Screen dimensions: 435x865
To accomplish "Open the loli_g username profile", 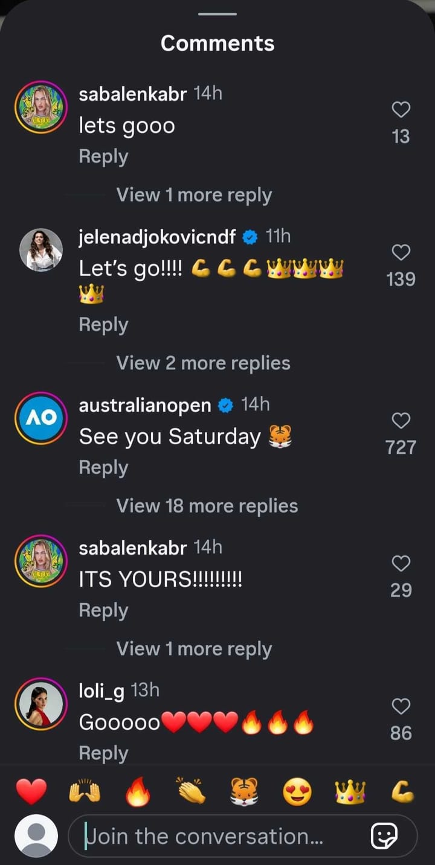I will 100,691.
